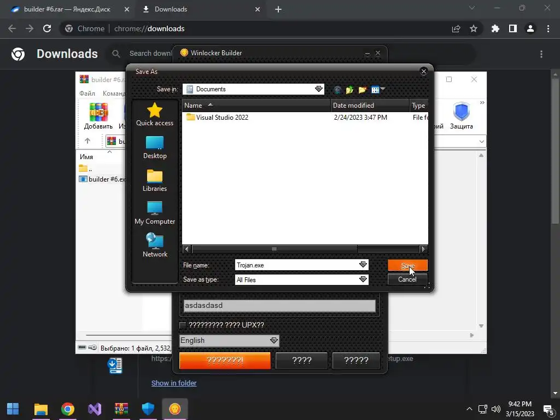
Task: Expand the Save as type dropdown
Action: [363, 279]
